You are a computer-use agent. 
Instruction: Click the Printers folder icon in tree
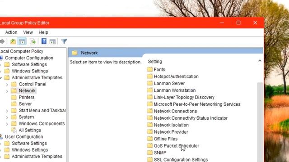pos(14,97)
